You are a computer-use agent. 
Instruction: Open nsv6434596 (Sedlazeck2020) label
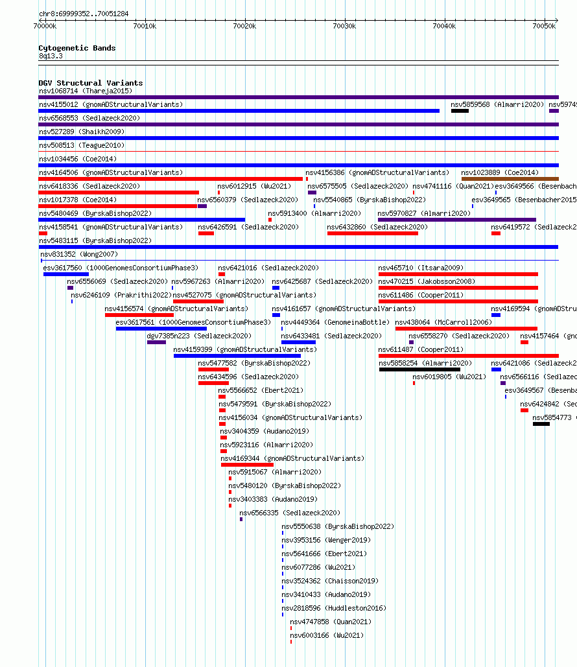point(248,377)
